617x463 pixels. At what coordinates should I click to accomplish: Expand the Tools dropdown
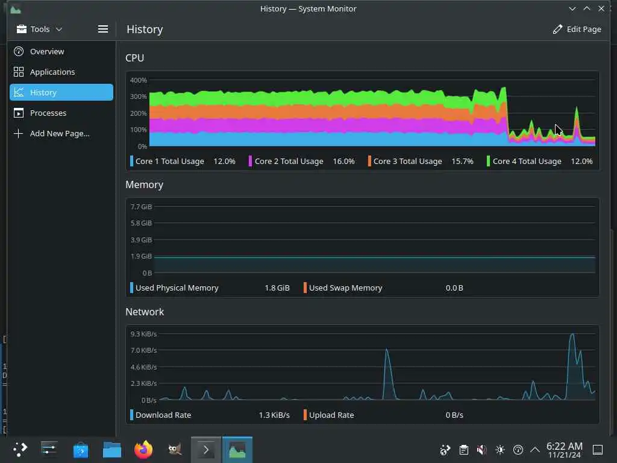39,29
